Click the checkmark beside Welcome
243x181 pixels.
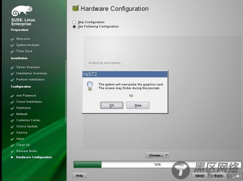12,39
